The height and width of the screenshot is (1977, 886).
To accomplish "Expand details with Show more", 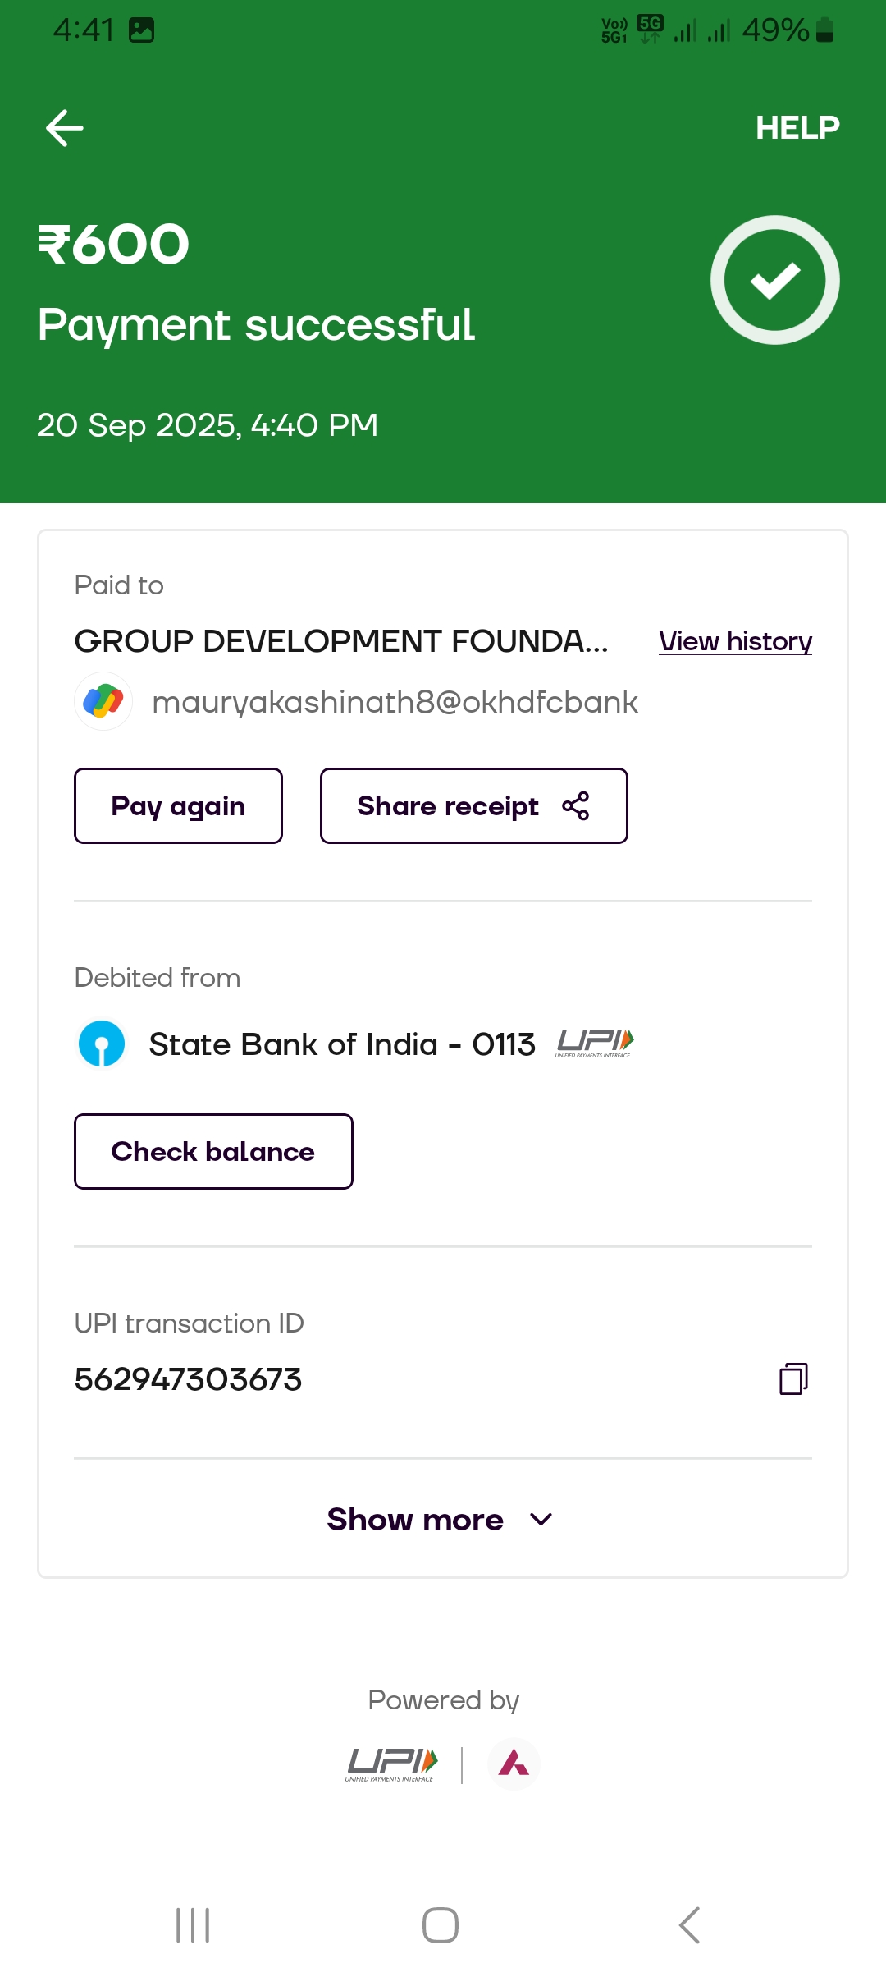I will point(416,1520).
